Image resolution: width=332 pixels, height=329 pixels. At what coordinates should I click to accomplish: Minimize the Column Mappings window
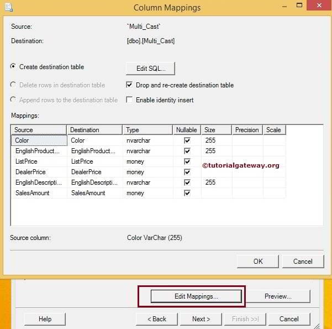click(x=284, y=7)
